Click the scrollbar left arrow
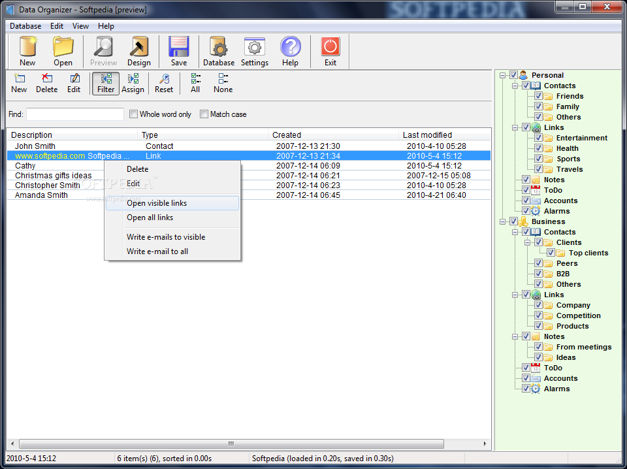Screen dimensions: 627x469 click(x=12, y=444)
